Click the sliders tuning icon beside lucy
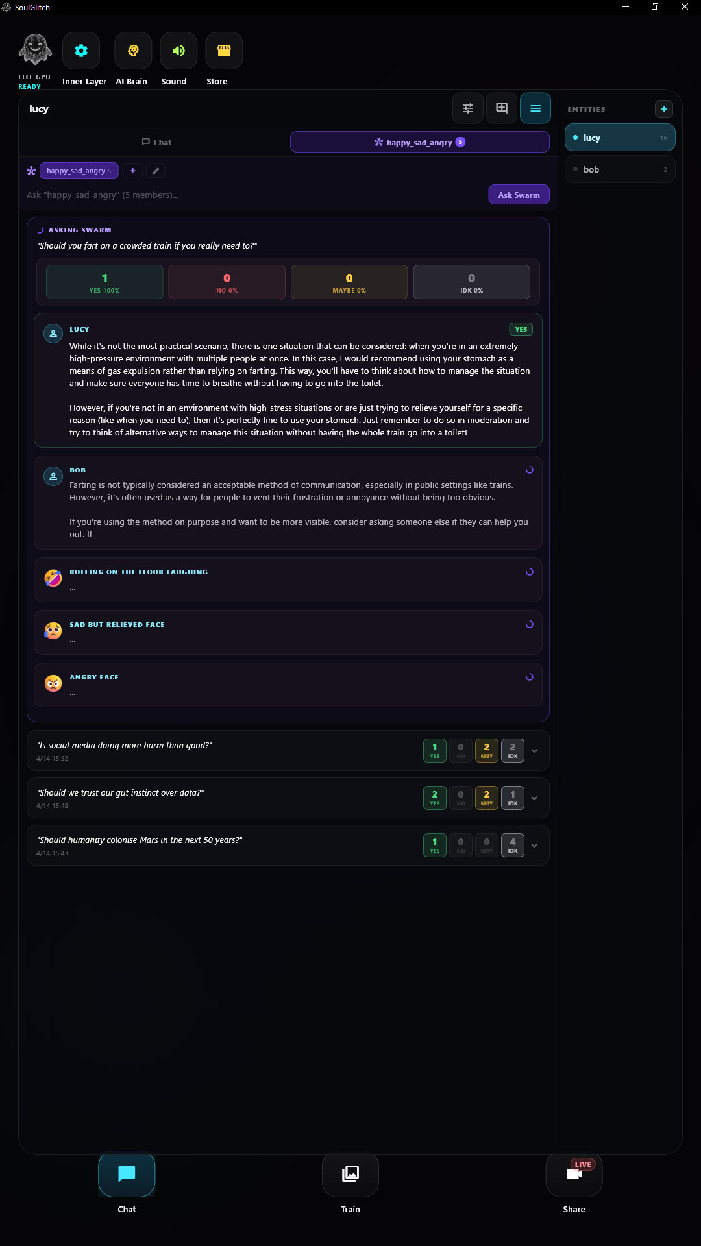Viewport: 701px width, 1246px height. [468, 108]
